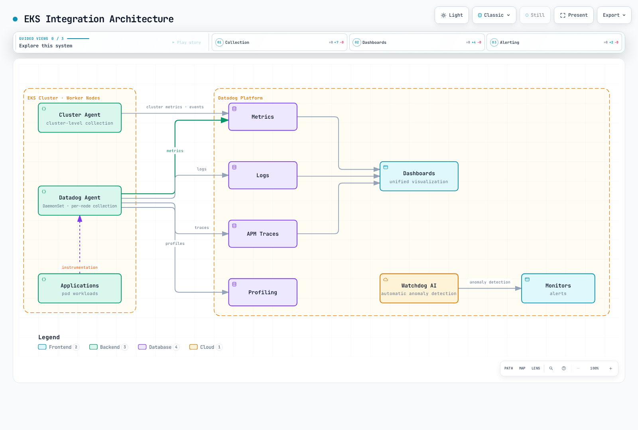Toggle PATH mode in bottom toolbar
This screenshot has width=638, height=430.
508,368
